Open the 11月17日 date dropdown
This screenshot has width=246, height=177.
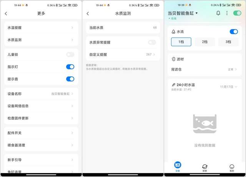tap(228, 87)
